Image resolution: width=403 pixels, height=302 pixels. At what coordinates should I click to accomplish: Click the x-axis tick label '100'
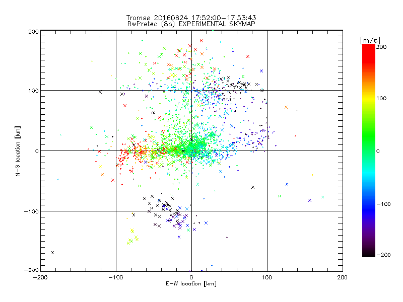point(267,277)
